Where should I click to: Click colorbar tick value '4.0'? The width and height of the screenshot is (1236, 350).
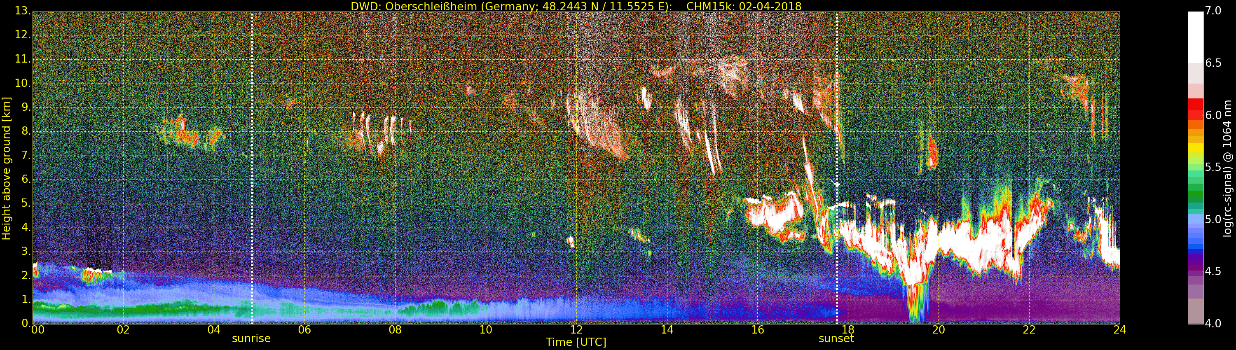pyautogui.click(x=1213, y=323)
